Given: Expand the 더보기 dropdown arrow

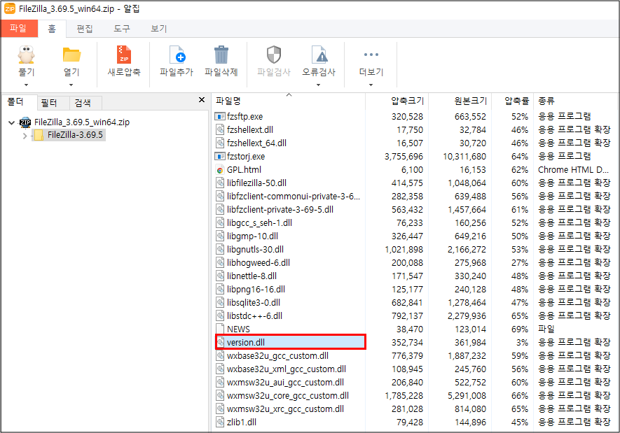Looking at the screenshot, I should coord(371,85).
